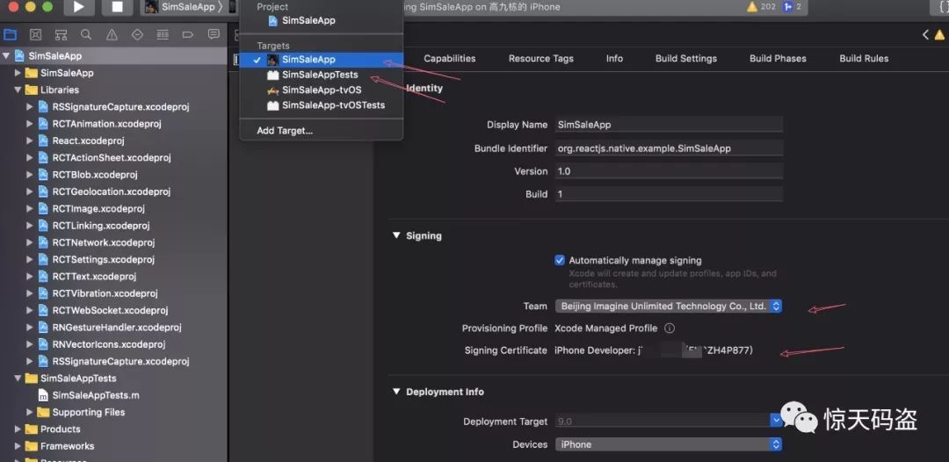Viewport: 949px width, 462px height.
Task: Select RCTSettings.xcodeproj in navigator
Action: pyautogui.click(x=104, y=259)
